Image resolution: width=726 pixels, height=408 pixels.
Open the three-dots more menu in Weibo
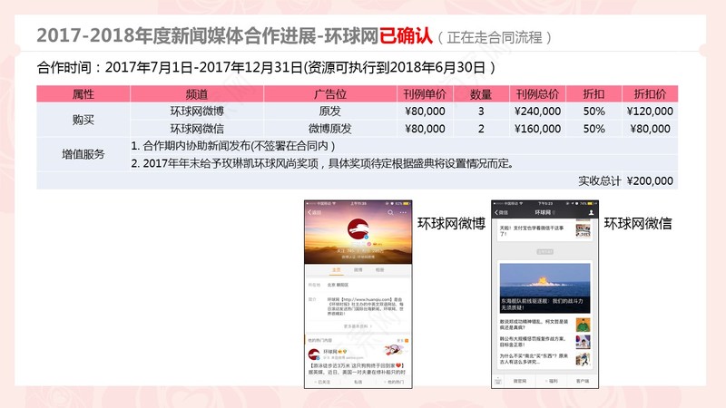click(x=403, y=212)
